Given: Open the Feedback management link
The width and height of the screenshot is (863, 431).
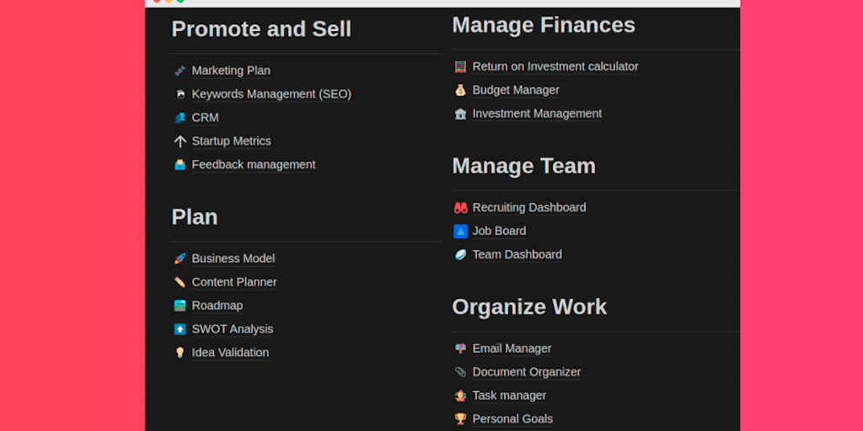Looking at the screenshot, I should (254, 165).
